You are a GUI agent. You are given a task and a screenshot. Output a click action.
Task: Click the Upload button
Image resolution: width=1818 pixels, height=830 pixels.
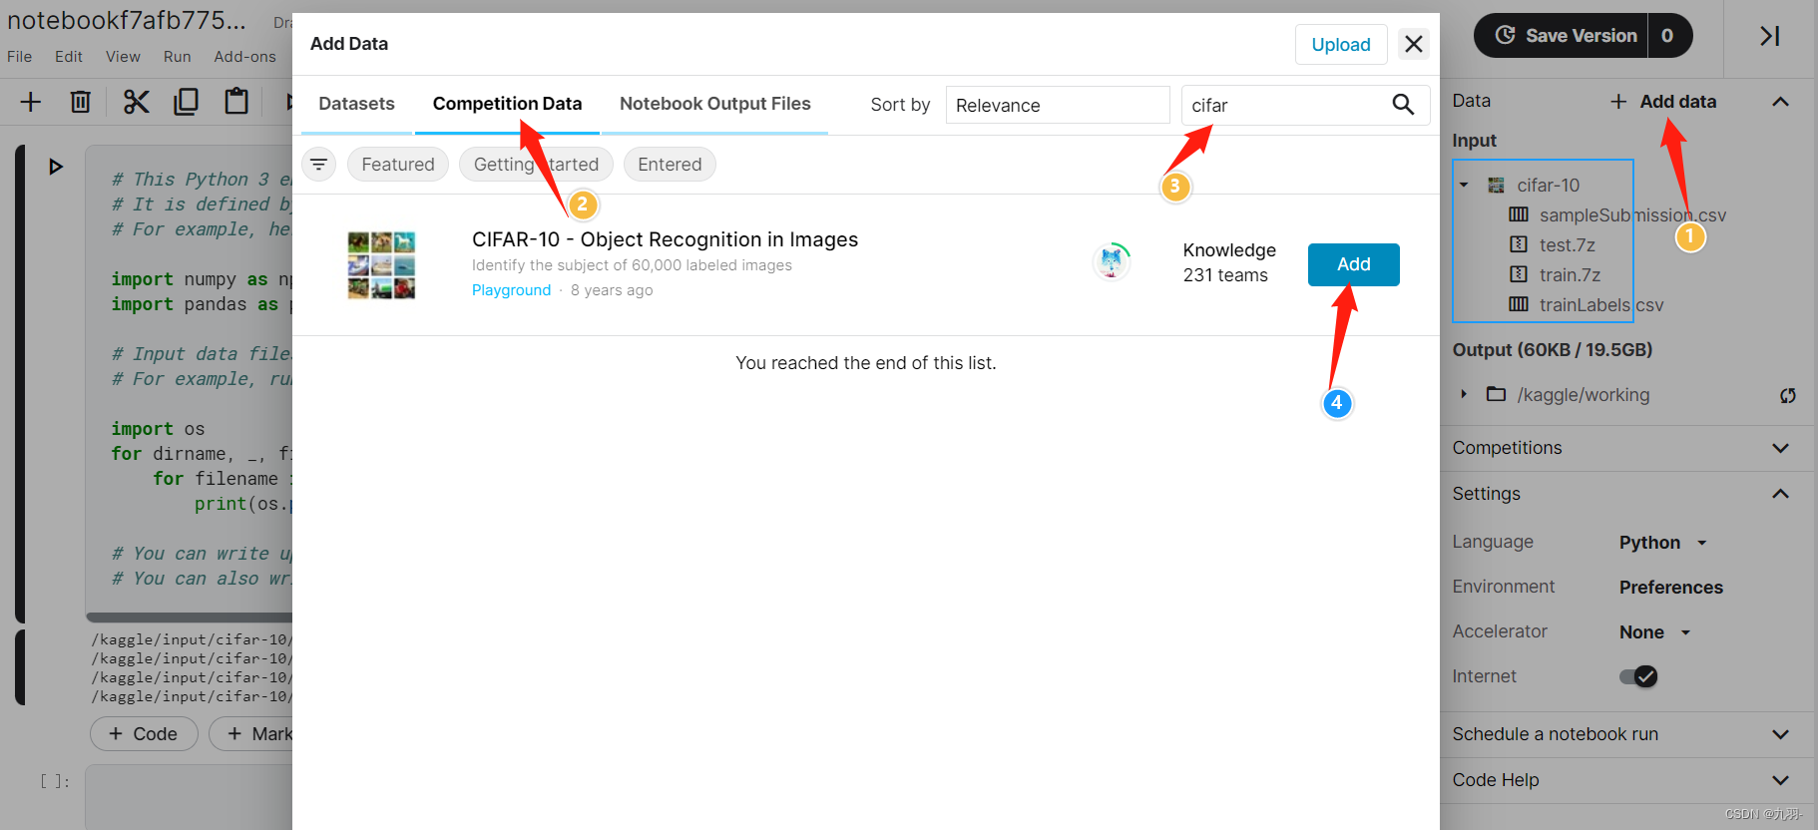1341,44
